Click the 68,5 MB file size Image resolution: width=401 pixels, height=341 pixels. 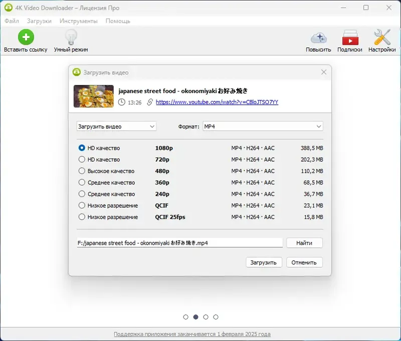(x=313, y=182)
